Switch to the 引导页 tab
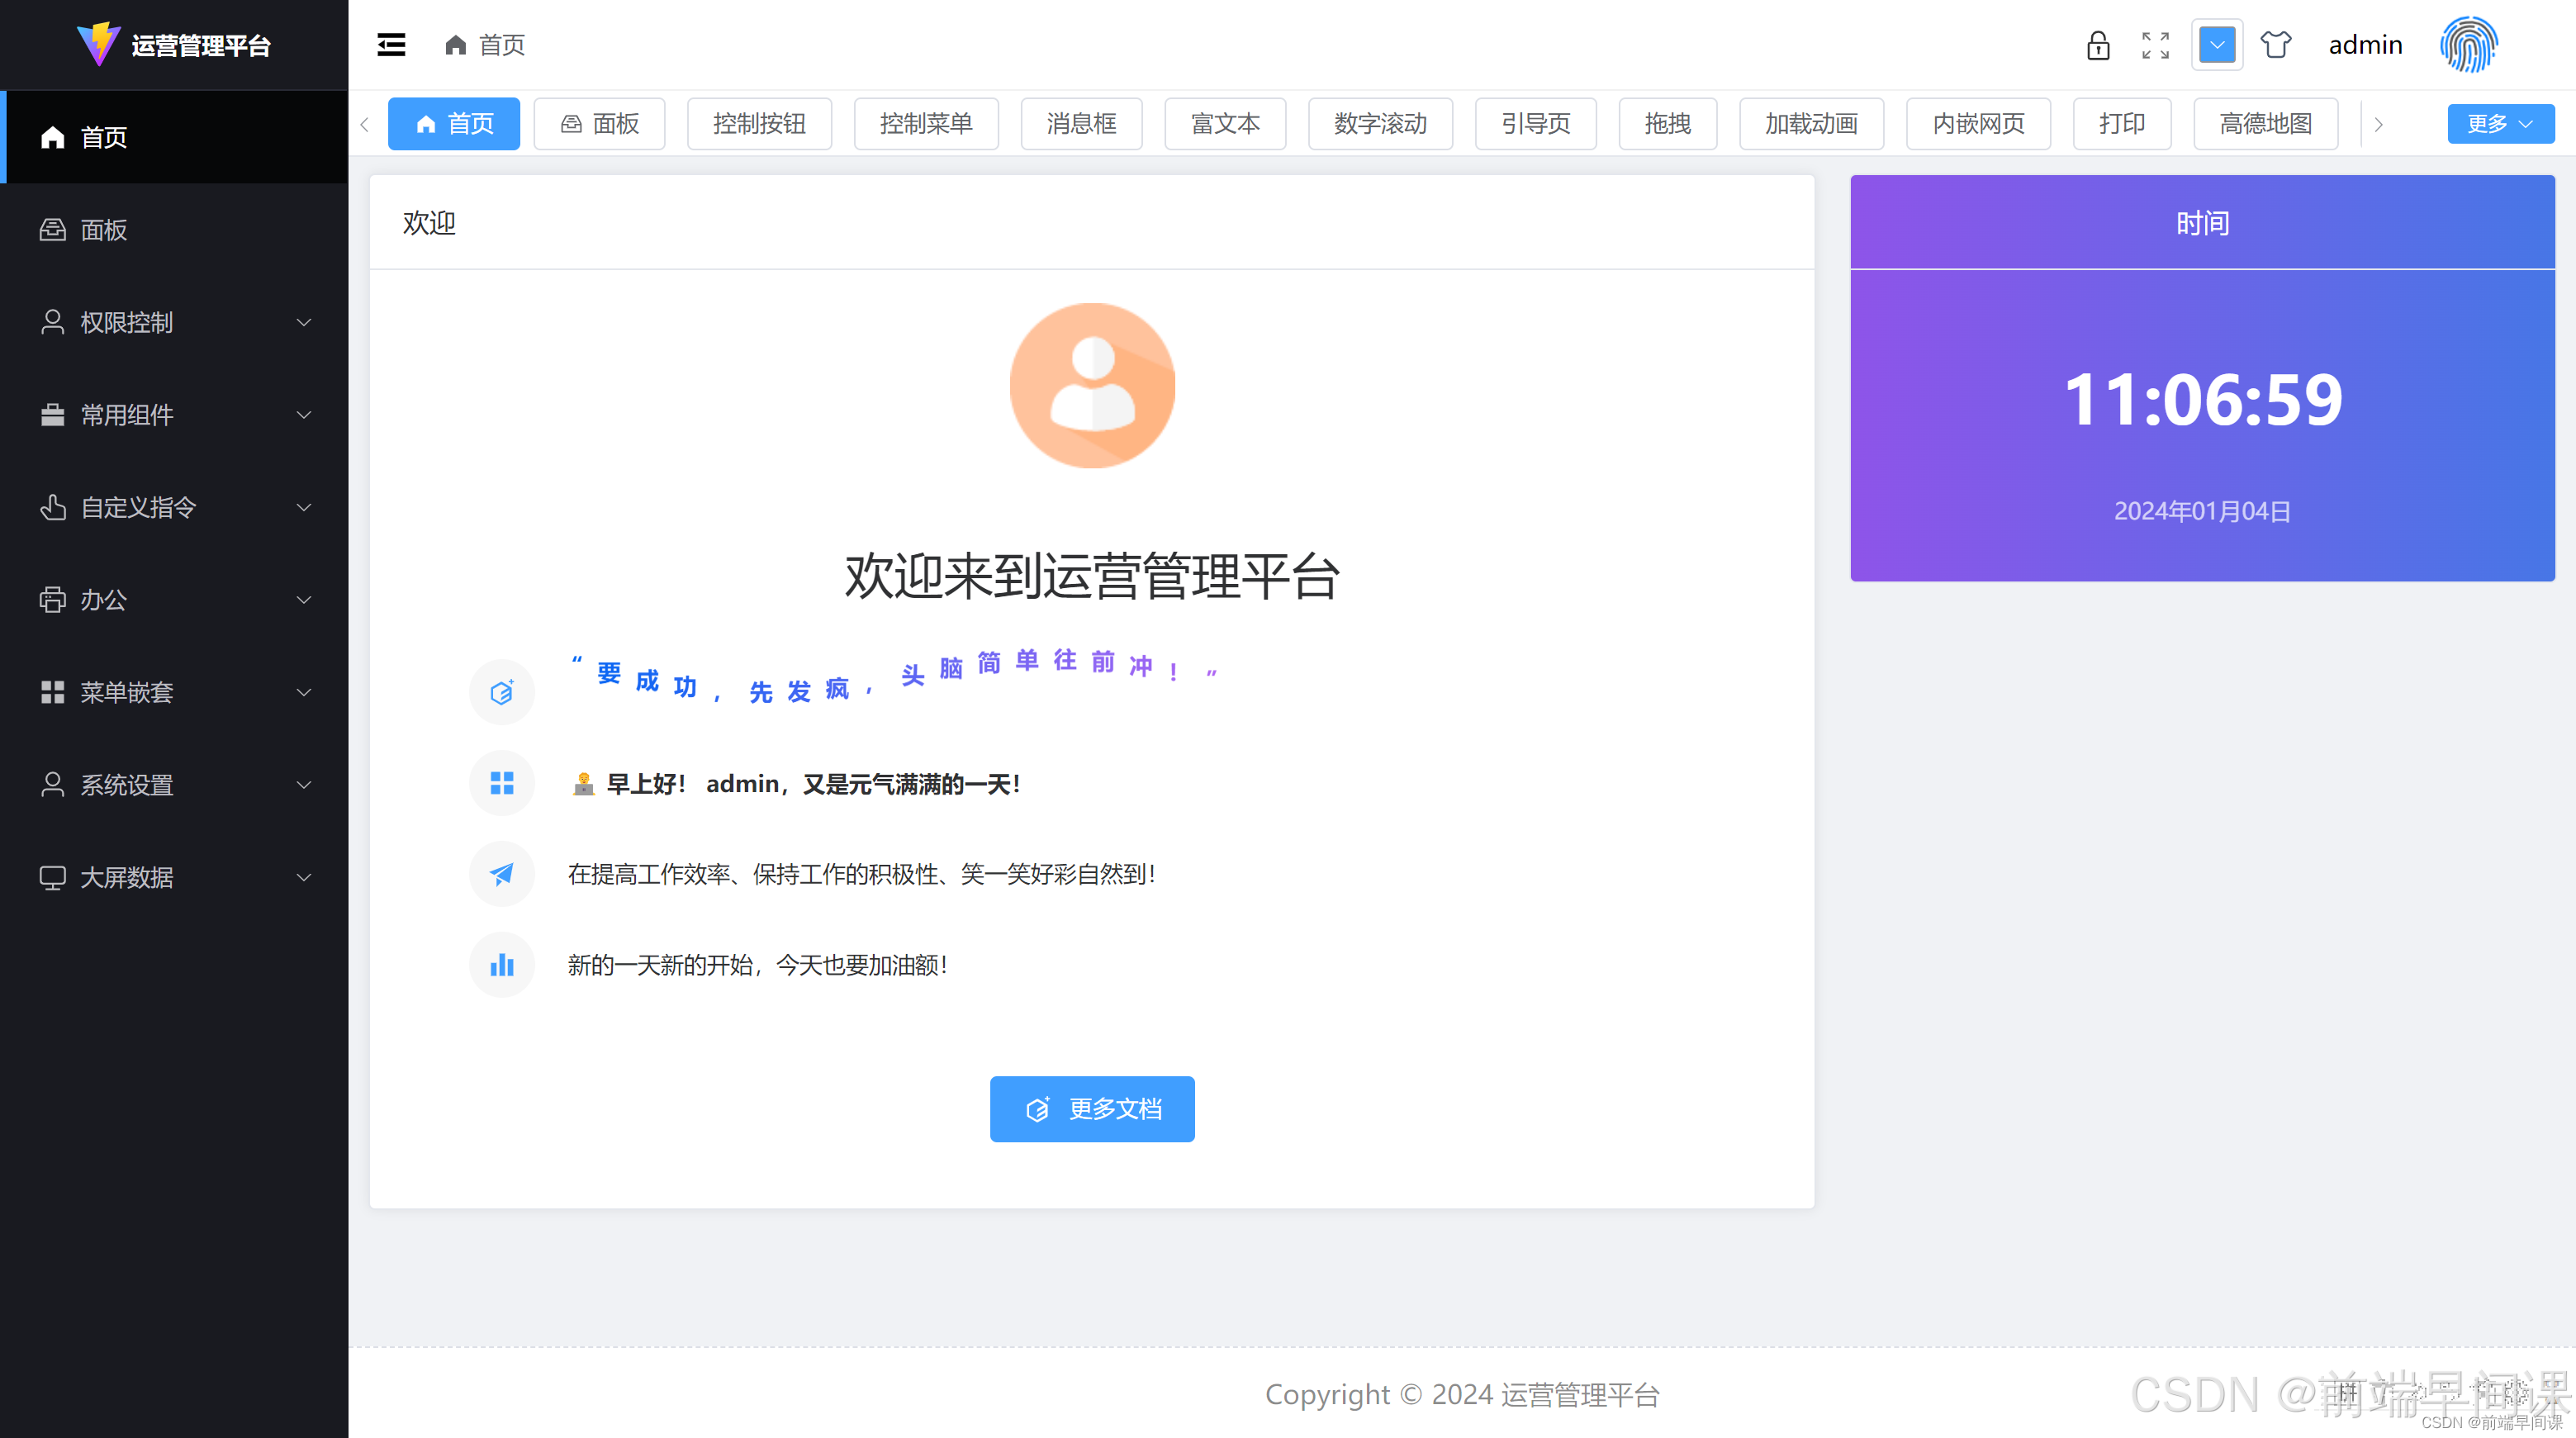The image size is (2576, 1438). (x=1536, y=124)
